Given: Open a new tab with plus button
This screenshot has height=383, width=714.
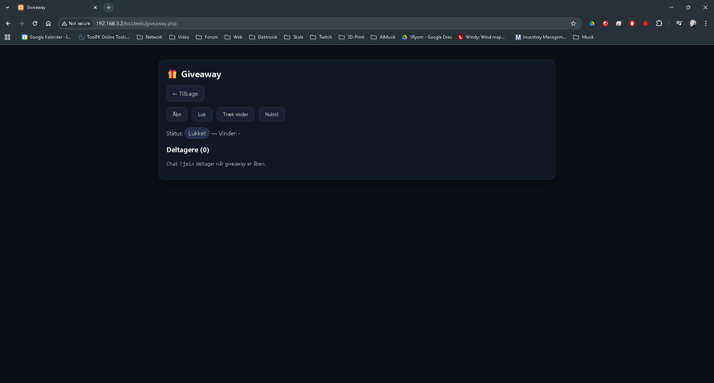Looking at the screenshot, I should coord(109,7).
